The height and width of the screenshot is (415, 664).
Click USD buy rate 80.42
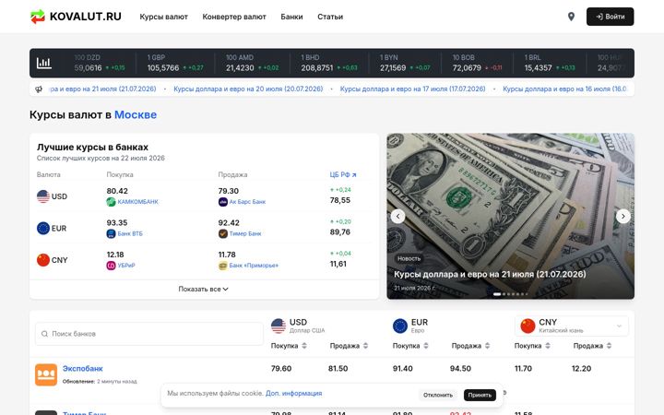click(117, 191)
